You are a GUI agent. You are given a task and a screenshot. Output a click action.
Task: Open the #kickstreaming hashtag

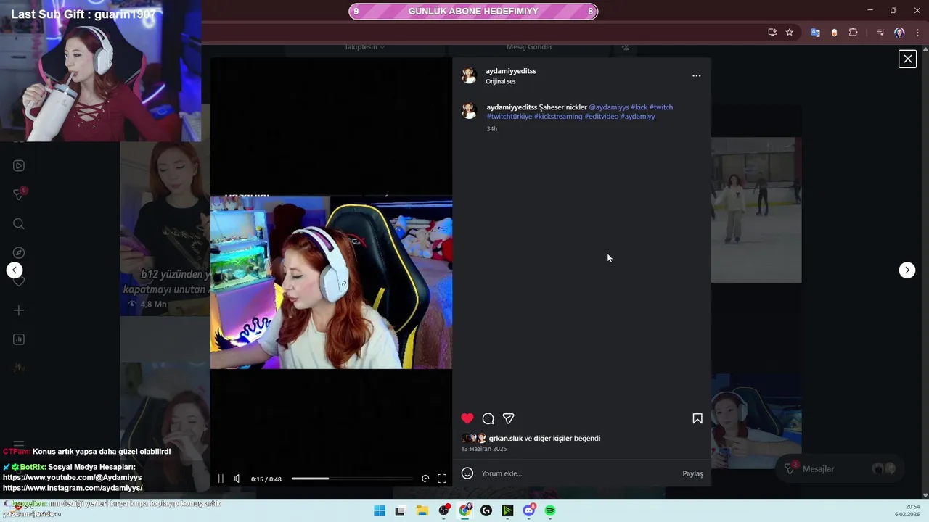click(x=558, y=116)
